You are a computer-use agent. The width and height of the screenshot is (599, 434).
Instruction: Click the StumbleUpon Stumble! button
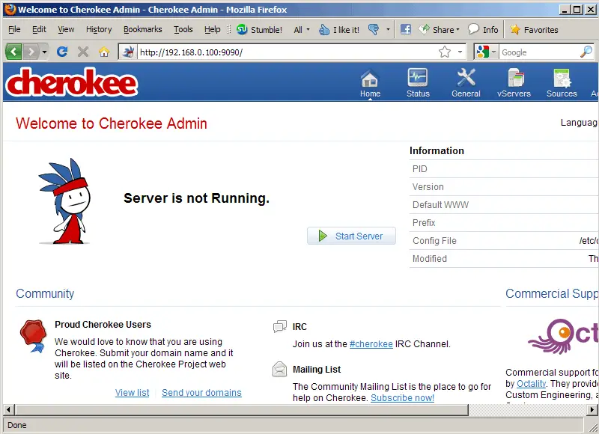259,30
